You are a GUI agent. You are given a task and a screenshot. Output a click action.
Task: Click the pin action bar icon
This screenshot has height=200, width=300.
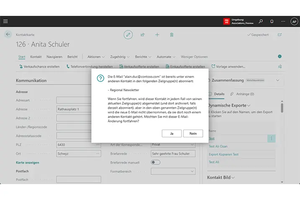pos(280,67)
